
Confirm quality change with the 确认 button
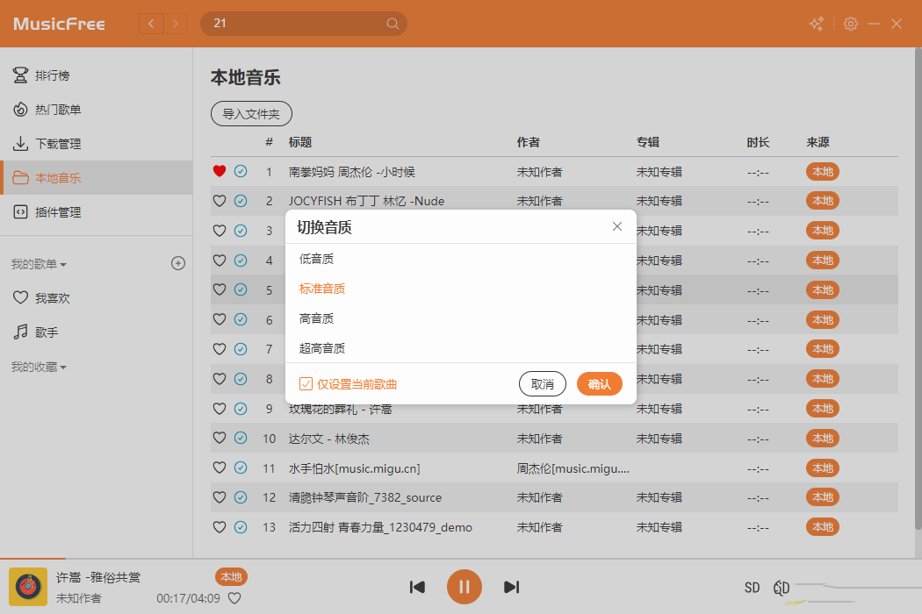coord(600,384)
